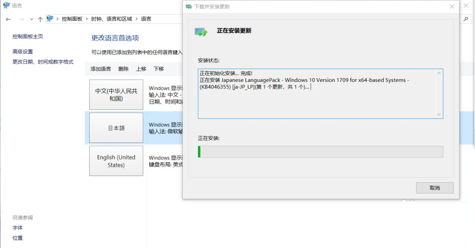
Task: Click the forward navigation arrow
Action: [21, 19]
